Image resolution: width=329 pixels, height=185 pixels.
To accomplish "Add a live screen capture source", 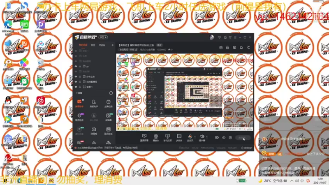I will coord(144,138).
